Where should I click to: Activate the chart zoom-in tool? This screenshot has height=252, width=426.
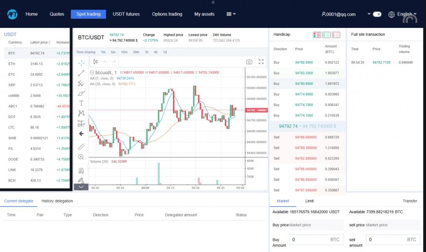click(81, 157)
